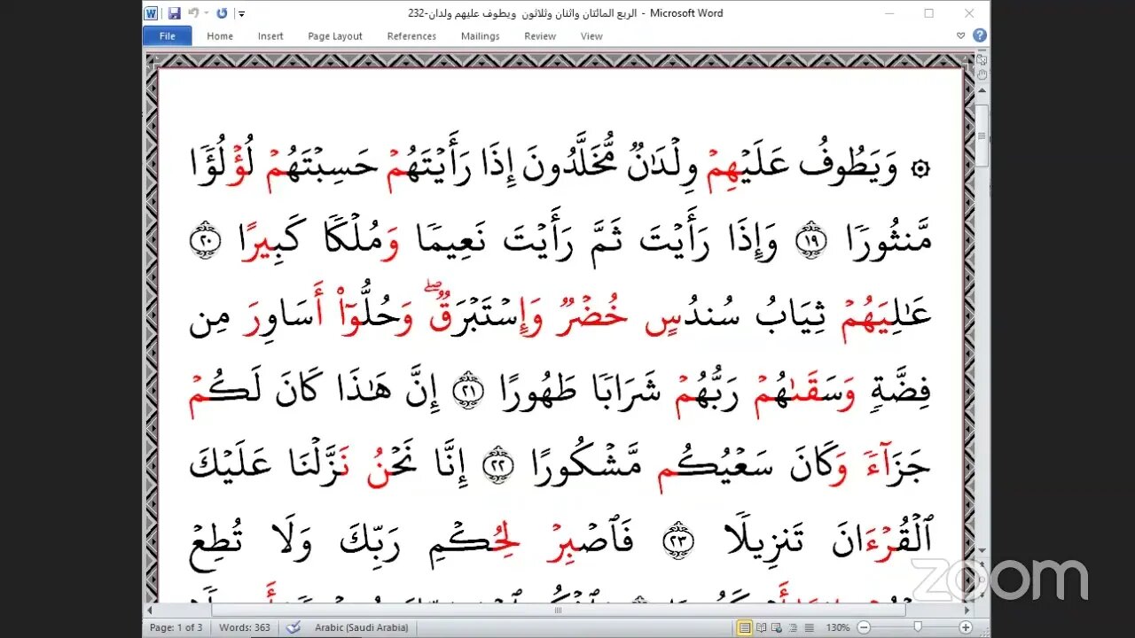
Task: Click Arabic (Saudi Arabia) language indicator
Action: coord(363,627)
